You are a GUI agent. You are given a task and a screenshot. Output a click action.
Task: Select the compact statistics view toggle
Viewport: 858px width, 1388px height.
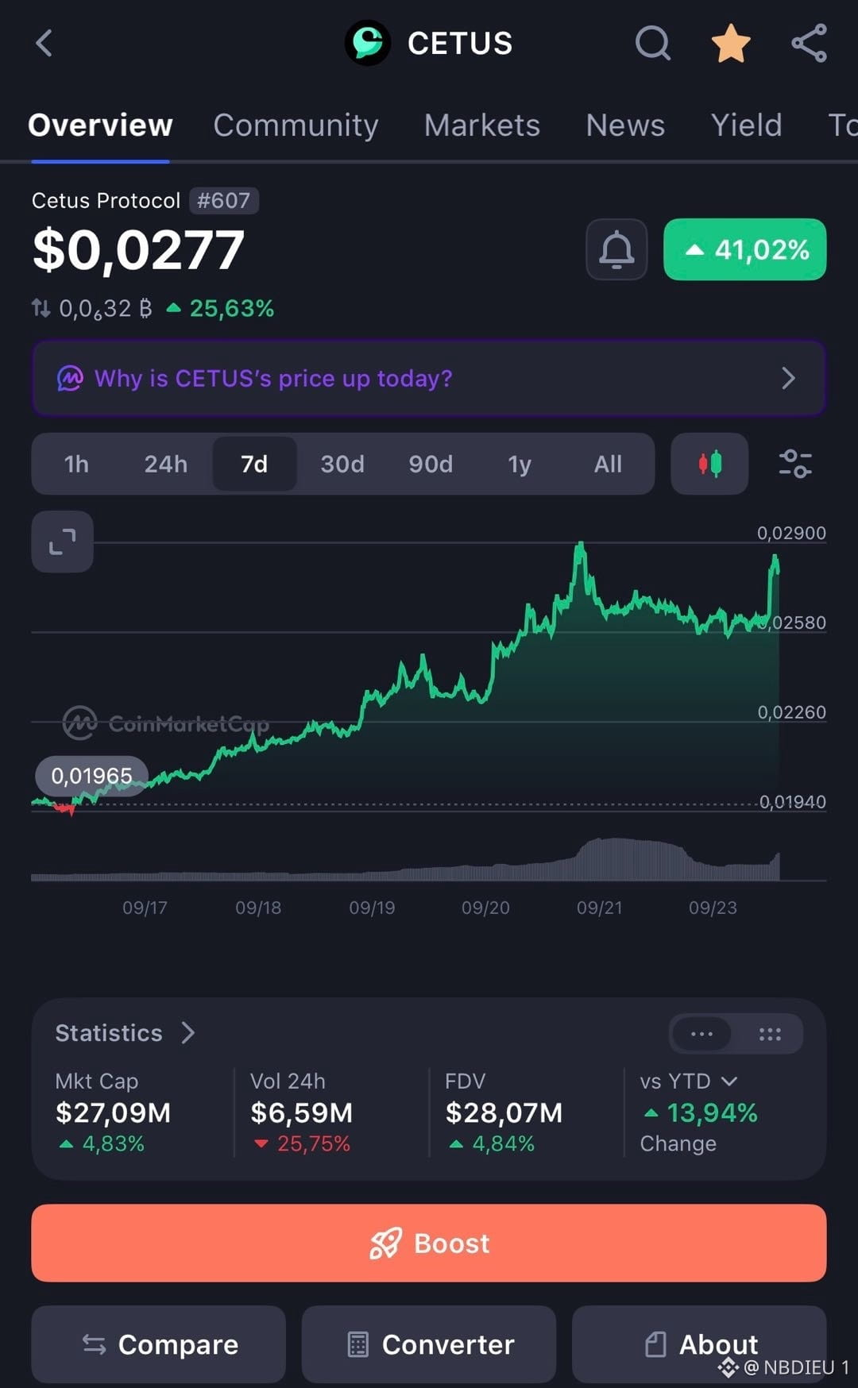point(702,1034)
